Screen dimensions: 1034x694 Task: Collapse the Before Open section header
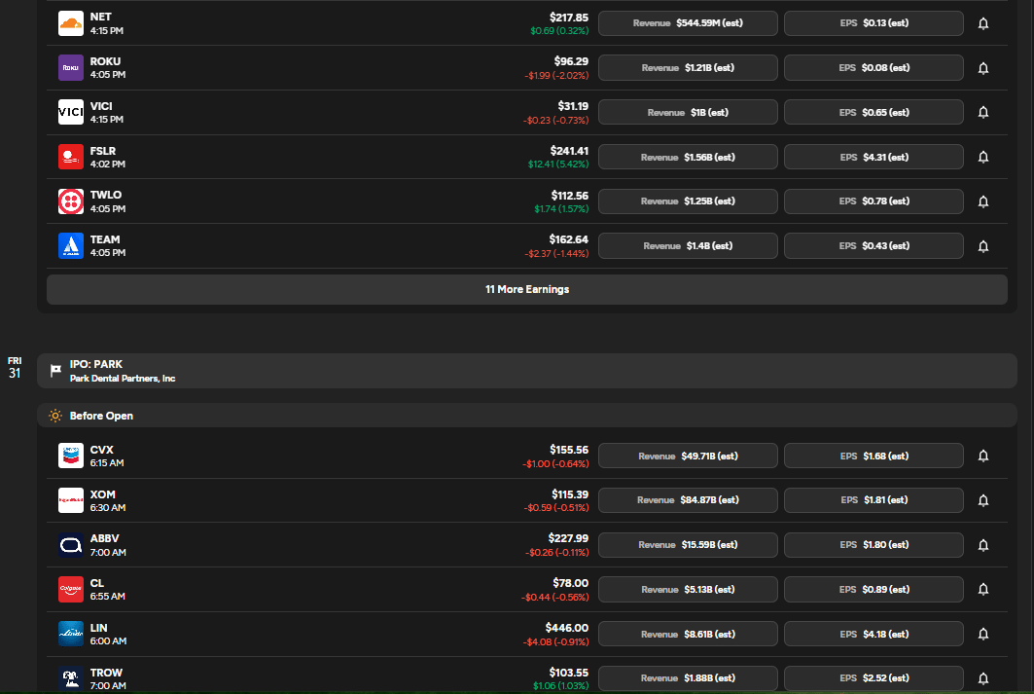pos(527,416)
